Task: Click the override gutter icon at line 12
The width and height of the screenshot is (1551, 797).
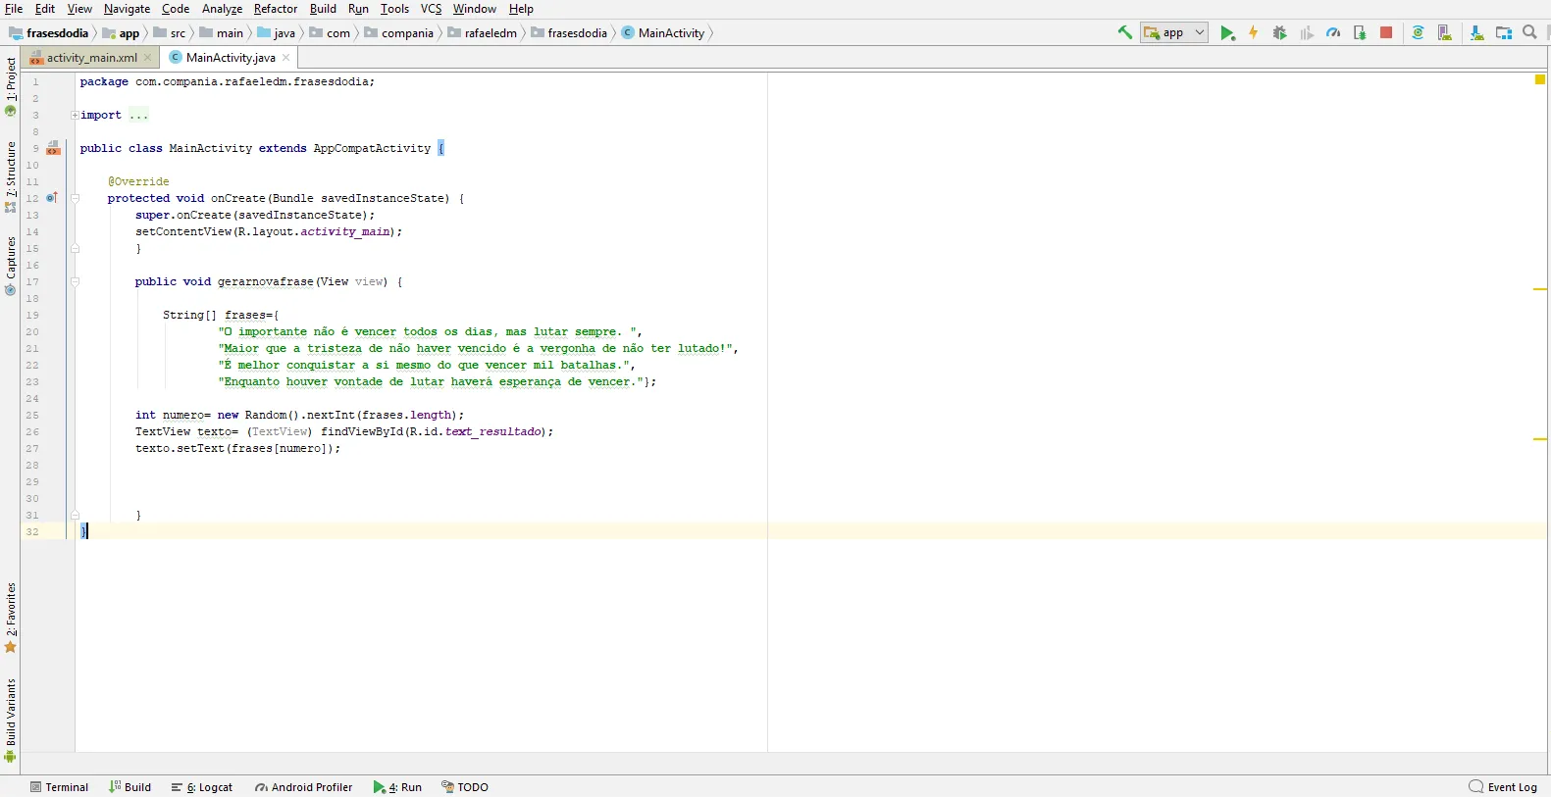Action: 52,198
